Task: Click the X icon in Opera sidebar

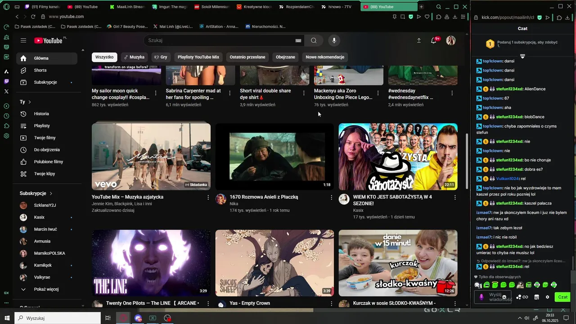Action: [x=6, y=91]
